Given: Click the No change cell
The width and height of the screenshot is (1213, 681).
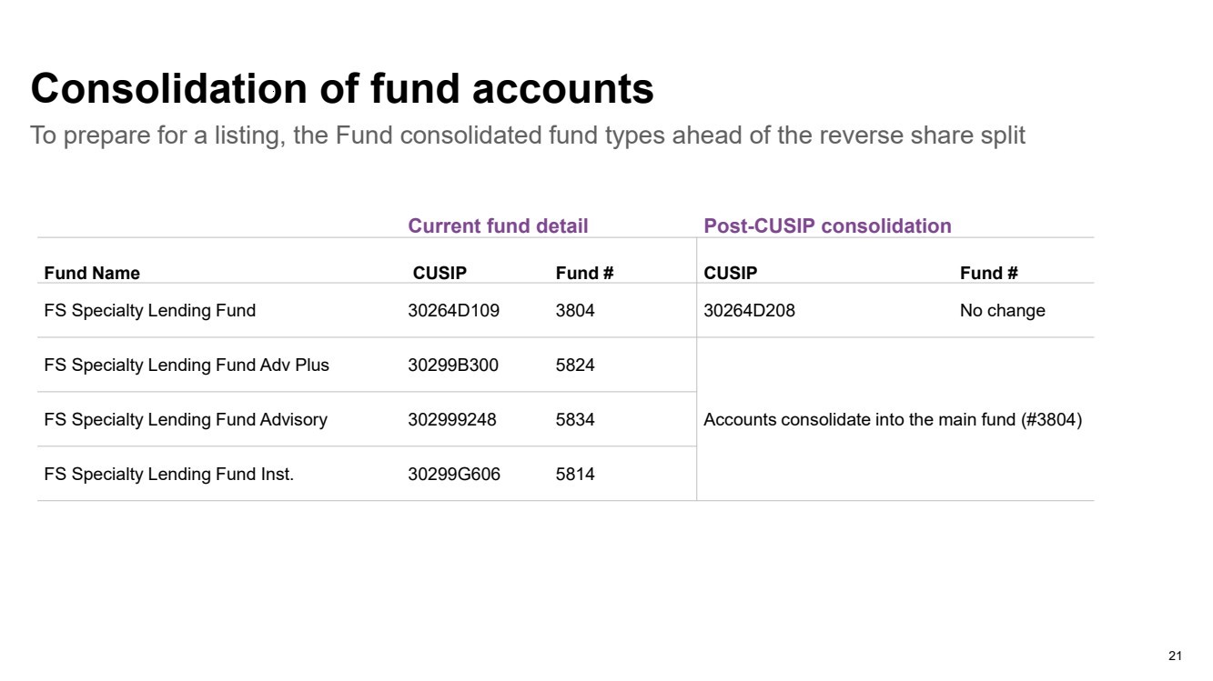Looking at the screenshot, I should [1002, 311].
